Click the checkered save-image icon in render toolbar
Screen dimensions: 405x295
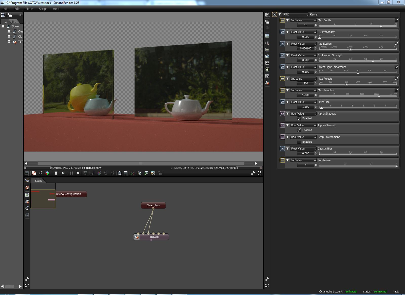pos(153,173)
